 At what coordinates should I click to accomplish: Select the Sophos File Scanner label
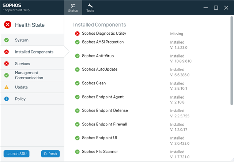coord(100,151)
